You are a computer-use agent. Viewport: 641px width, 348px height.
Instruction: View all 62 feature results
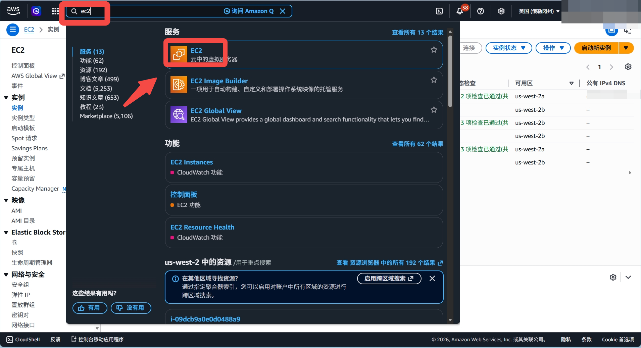coord(417,144)
